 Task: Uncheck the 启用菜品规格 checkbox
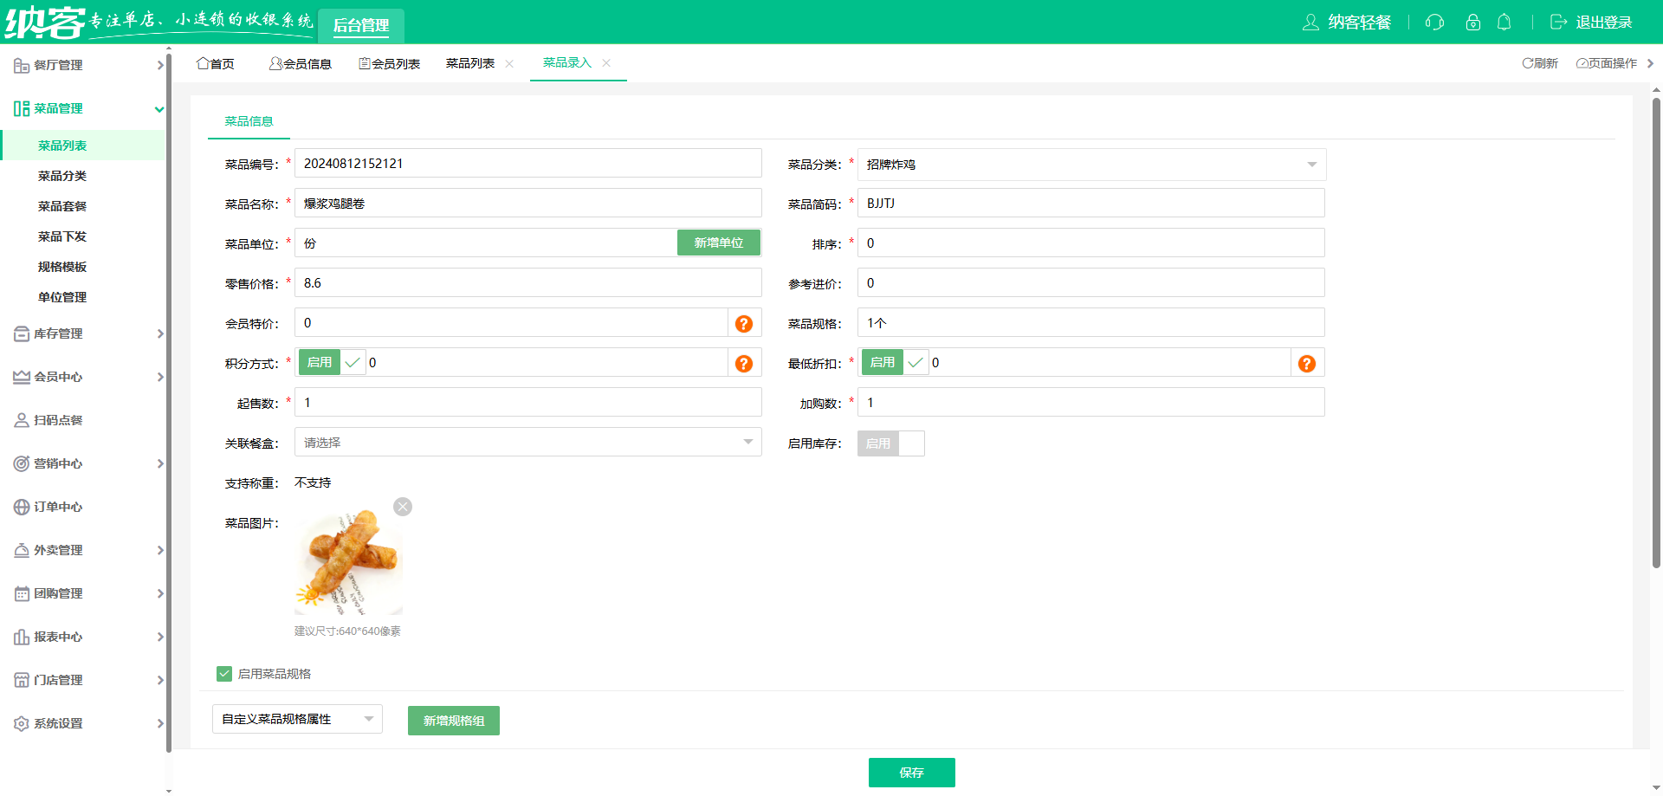(x=224, y=673)
